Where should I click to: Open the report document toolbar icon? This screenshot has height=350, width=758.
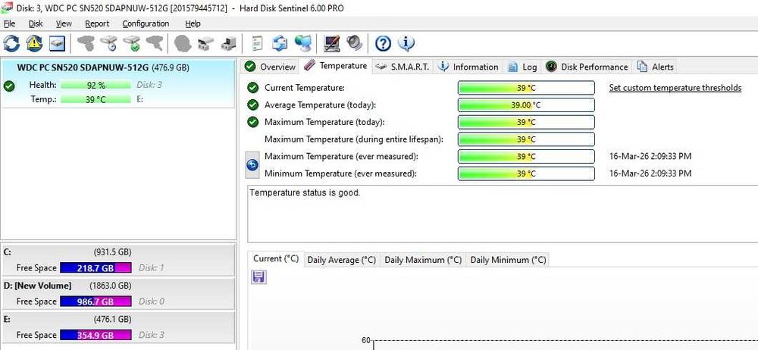pos(257,44)
